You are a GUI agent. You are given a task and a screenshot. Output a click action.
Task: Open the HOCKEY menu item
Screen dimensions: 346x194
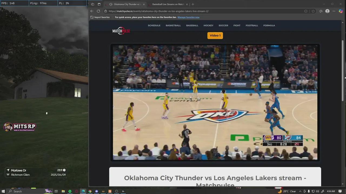click(x=208, y=26)
